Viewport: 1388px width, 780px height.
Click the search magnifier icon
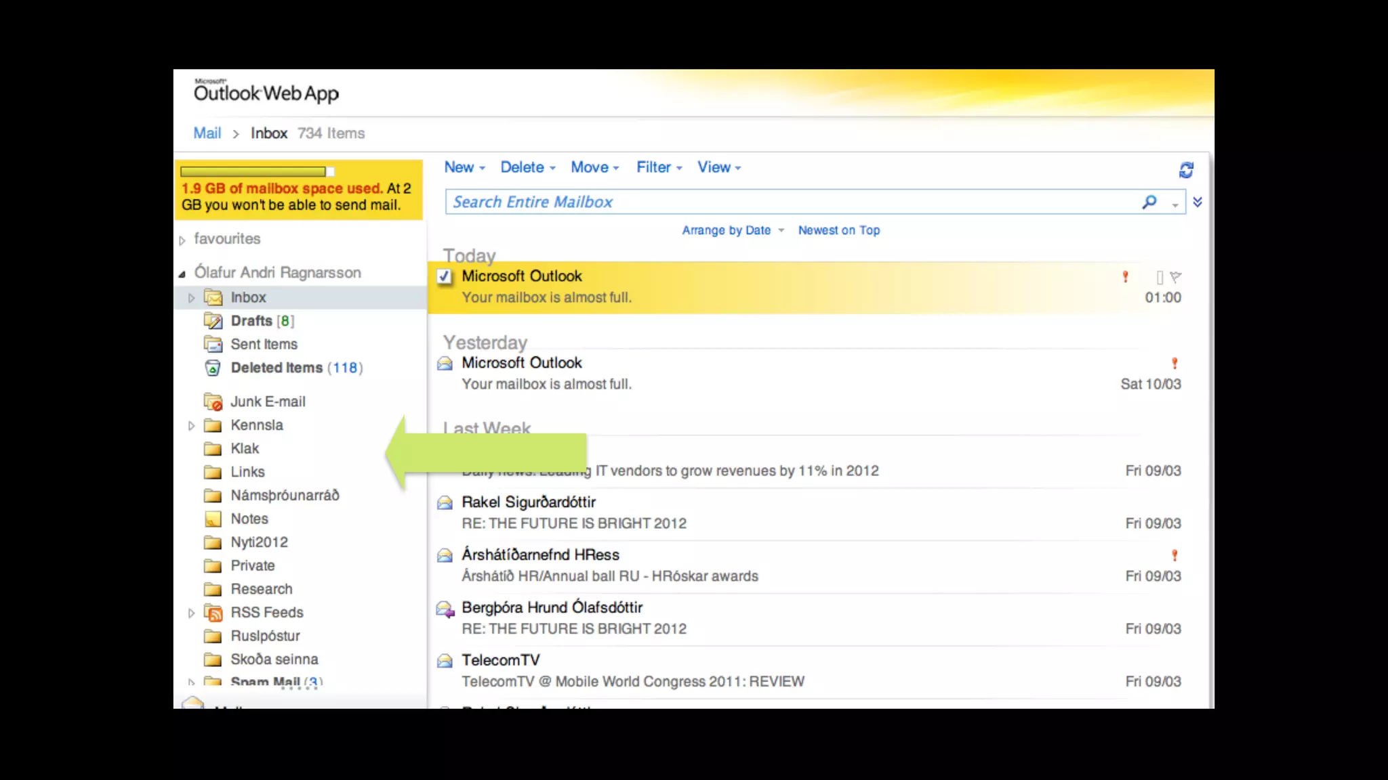(1149, 202)
